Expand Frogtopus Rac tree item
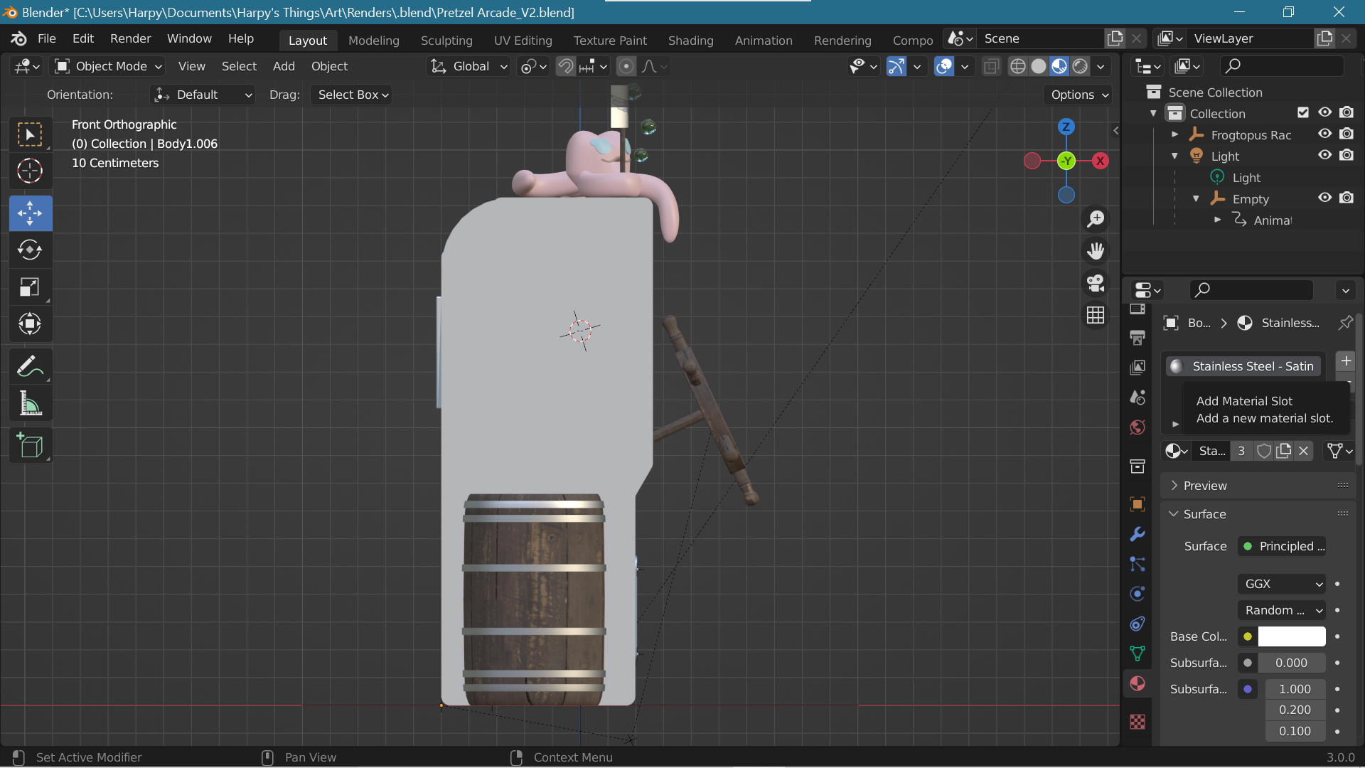The height and width of the screenshot is (768, 1365). point(1175,134)
